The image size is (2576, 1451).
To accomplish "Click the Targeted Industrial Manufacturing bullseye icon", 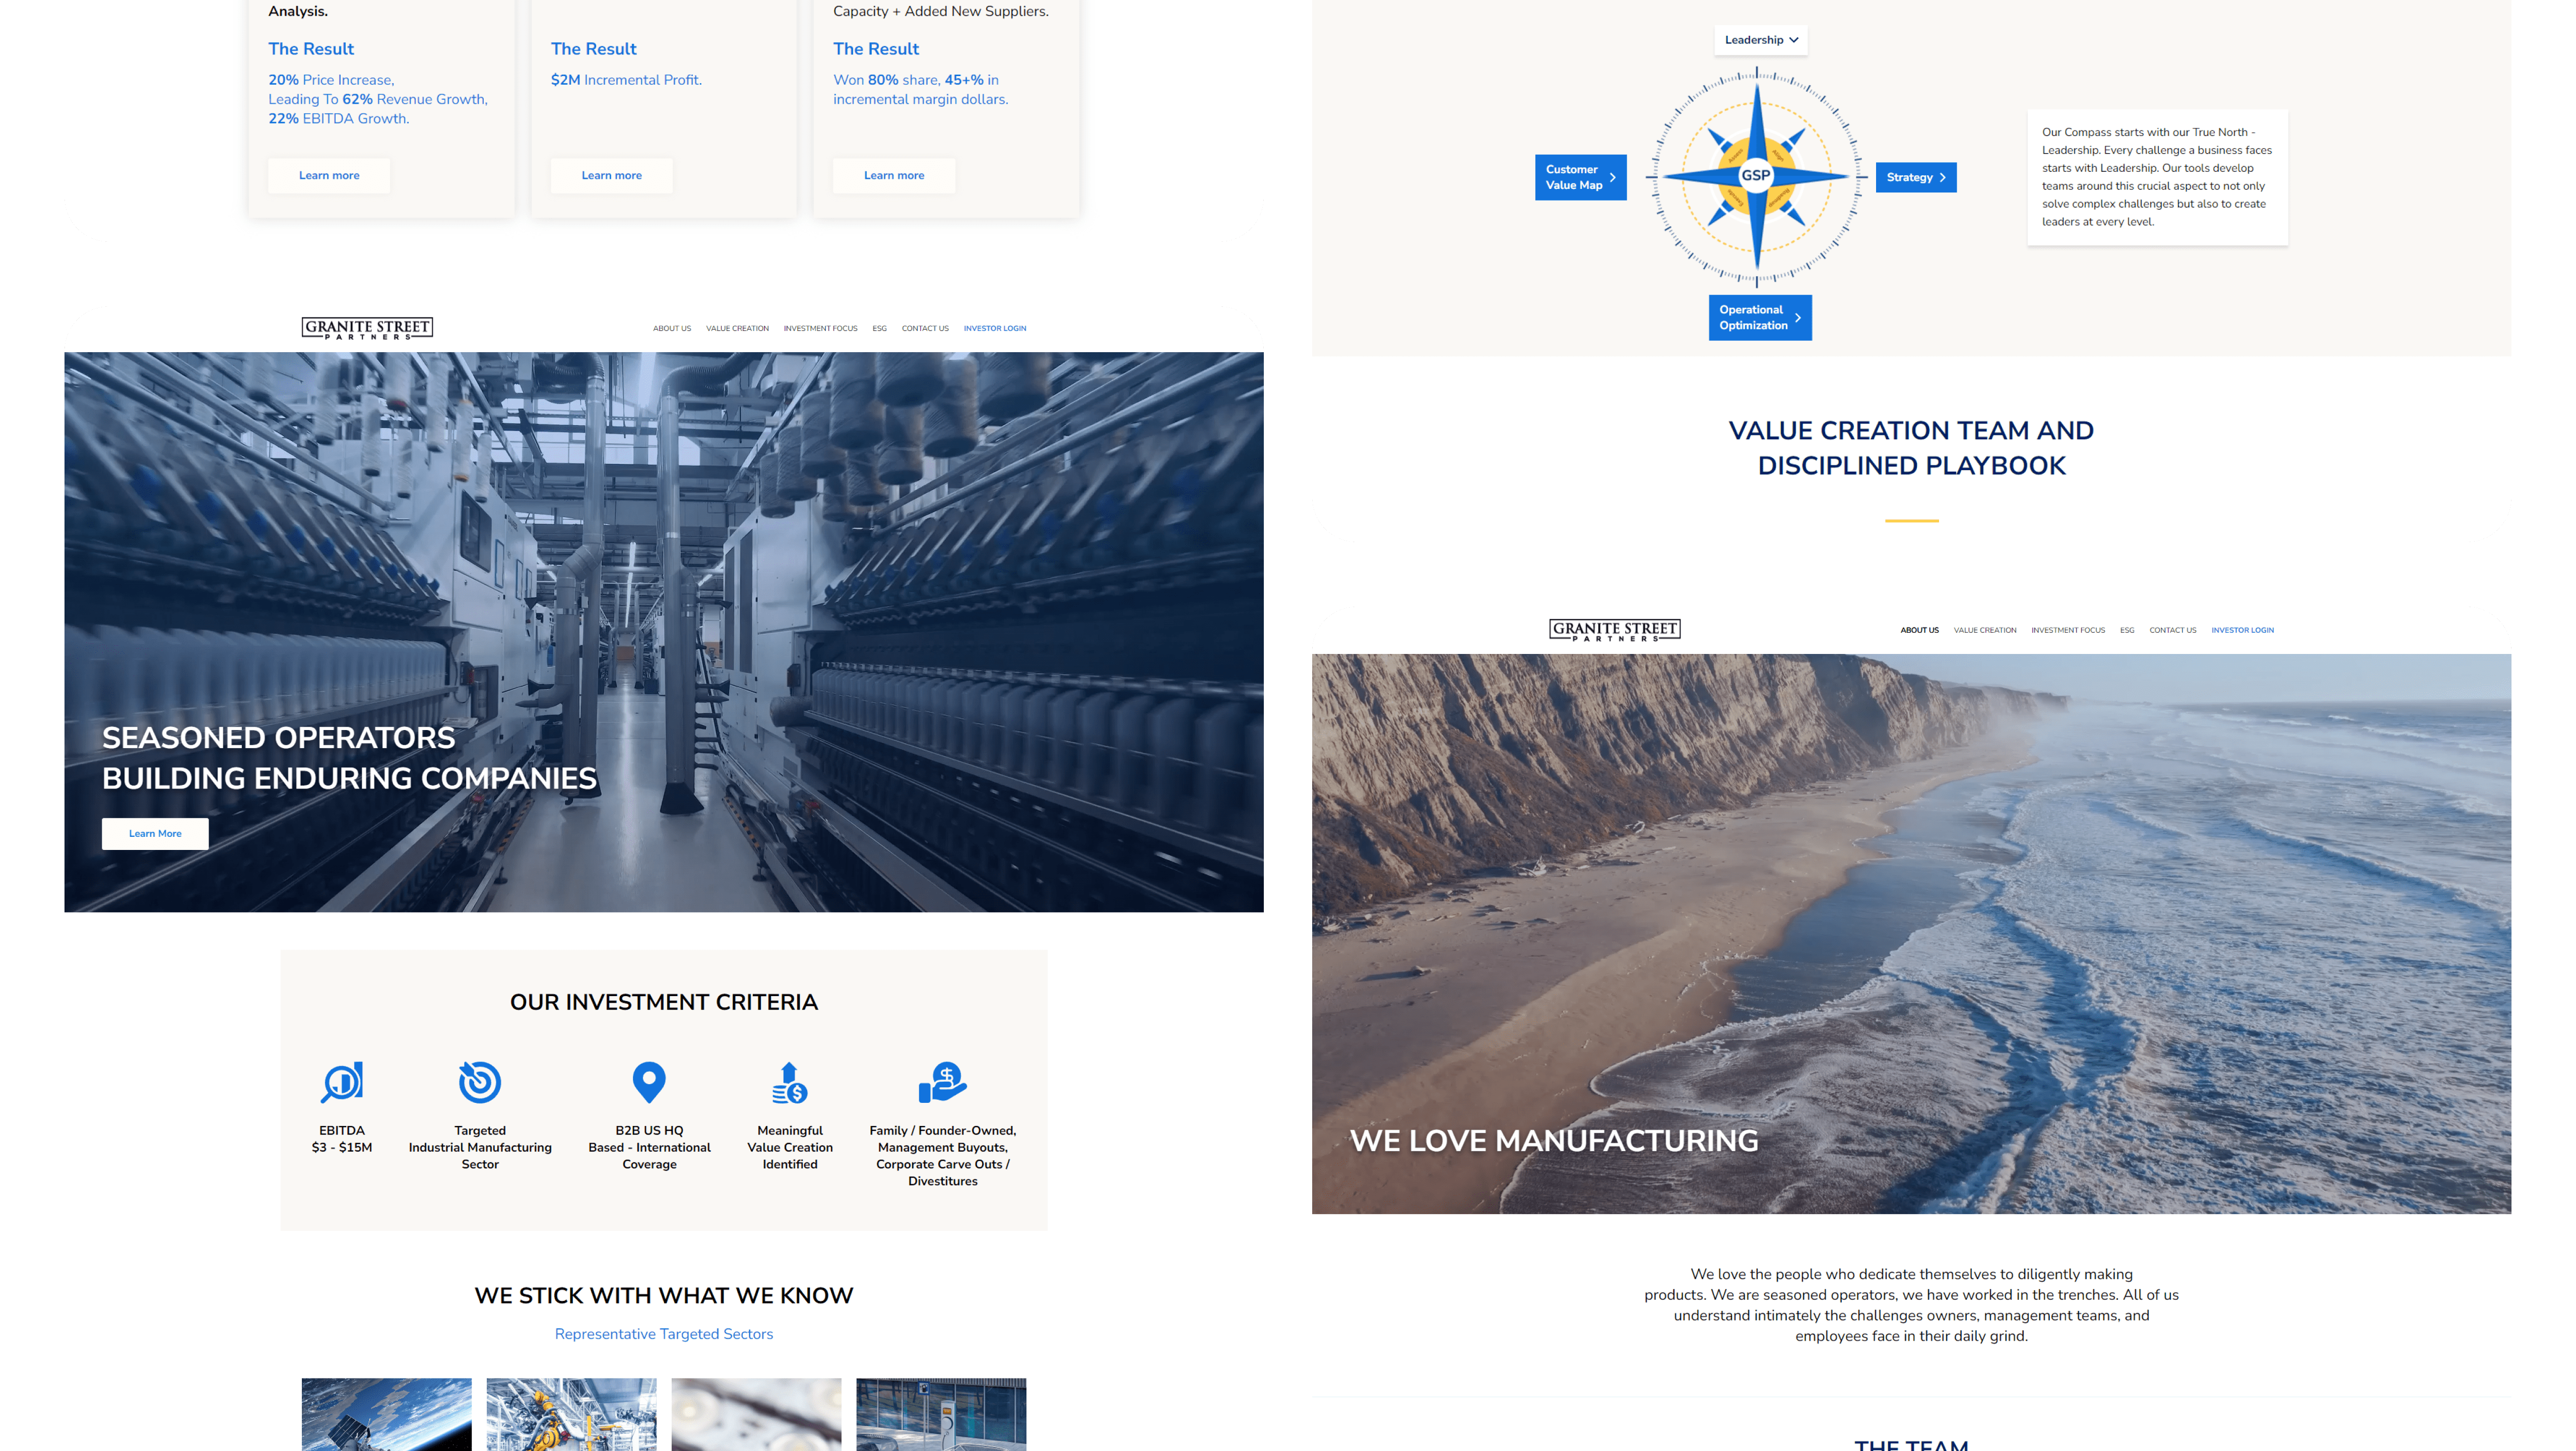I will [x=480, y=1081].
